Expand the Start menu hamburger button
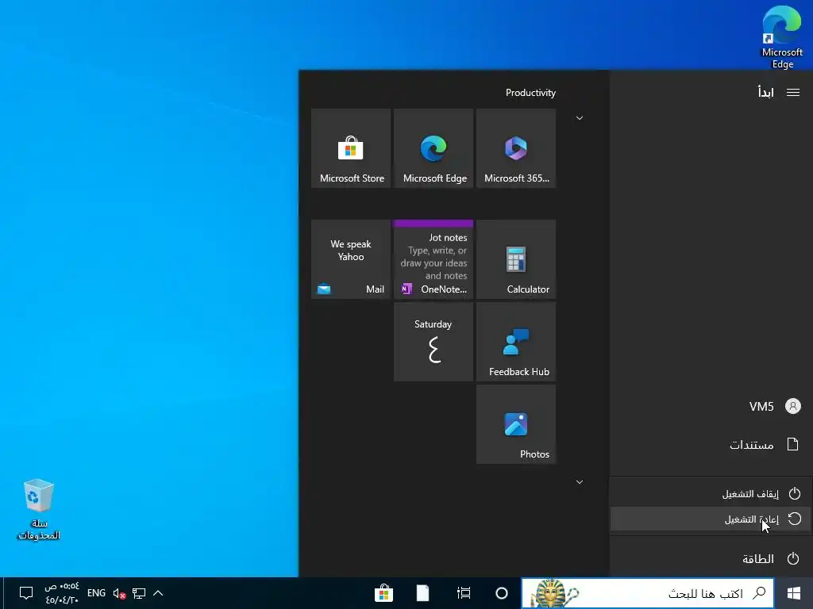Viewport: 813px width, 609px height. click(793, 93)
